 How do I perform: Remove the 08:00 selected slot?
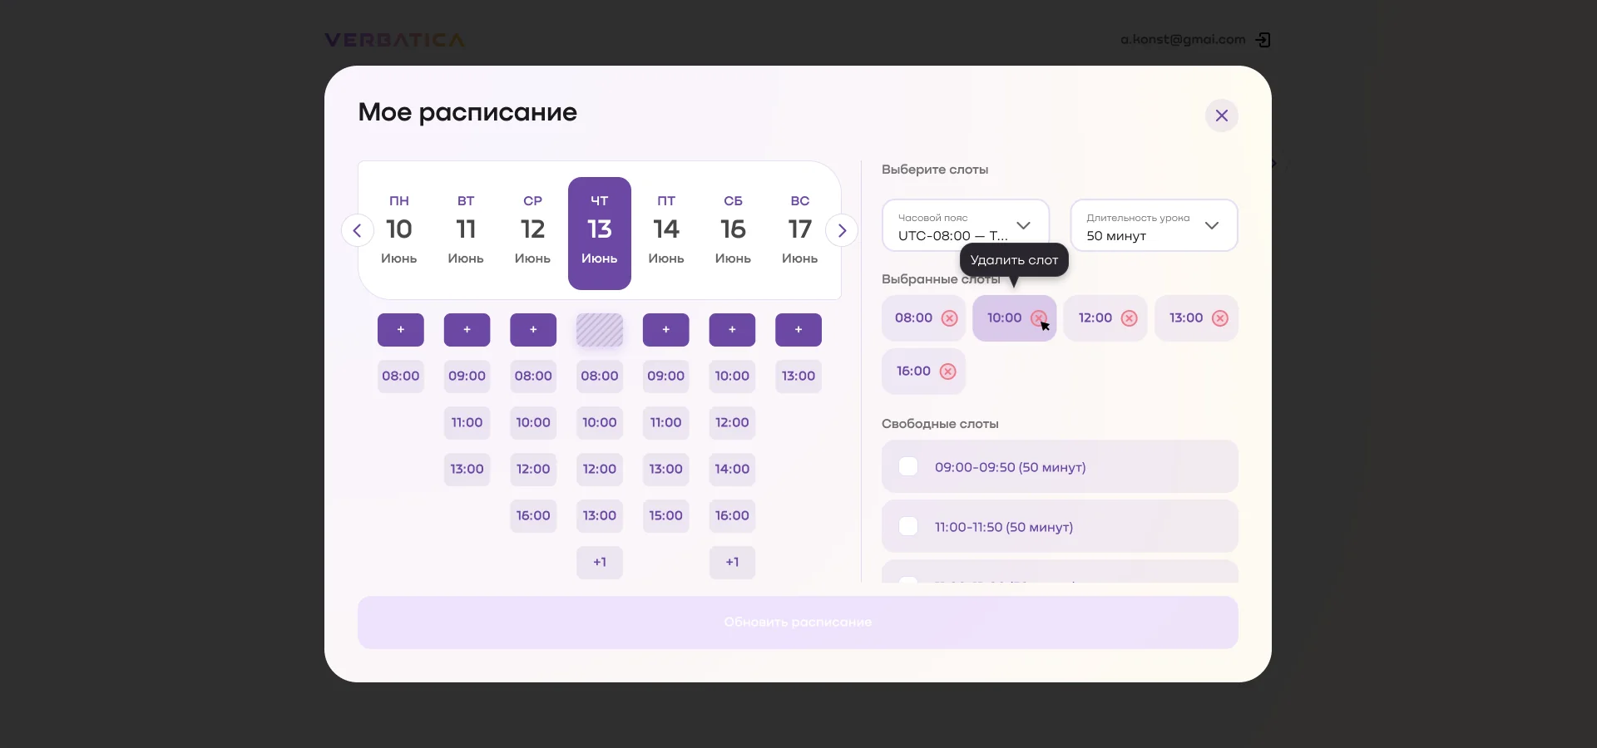(949, 318)
